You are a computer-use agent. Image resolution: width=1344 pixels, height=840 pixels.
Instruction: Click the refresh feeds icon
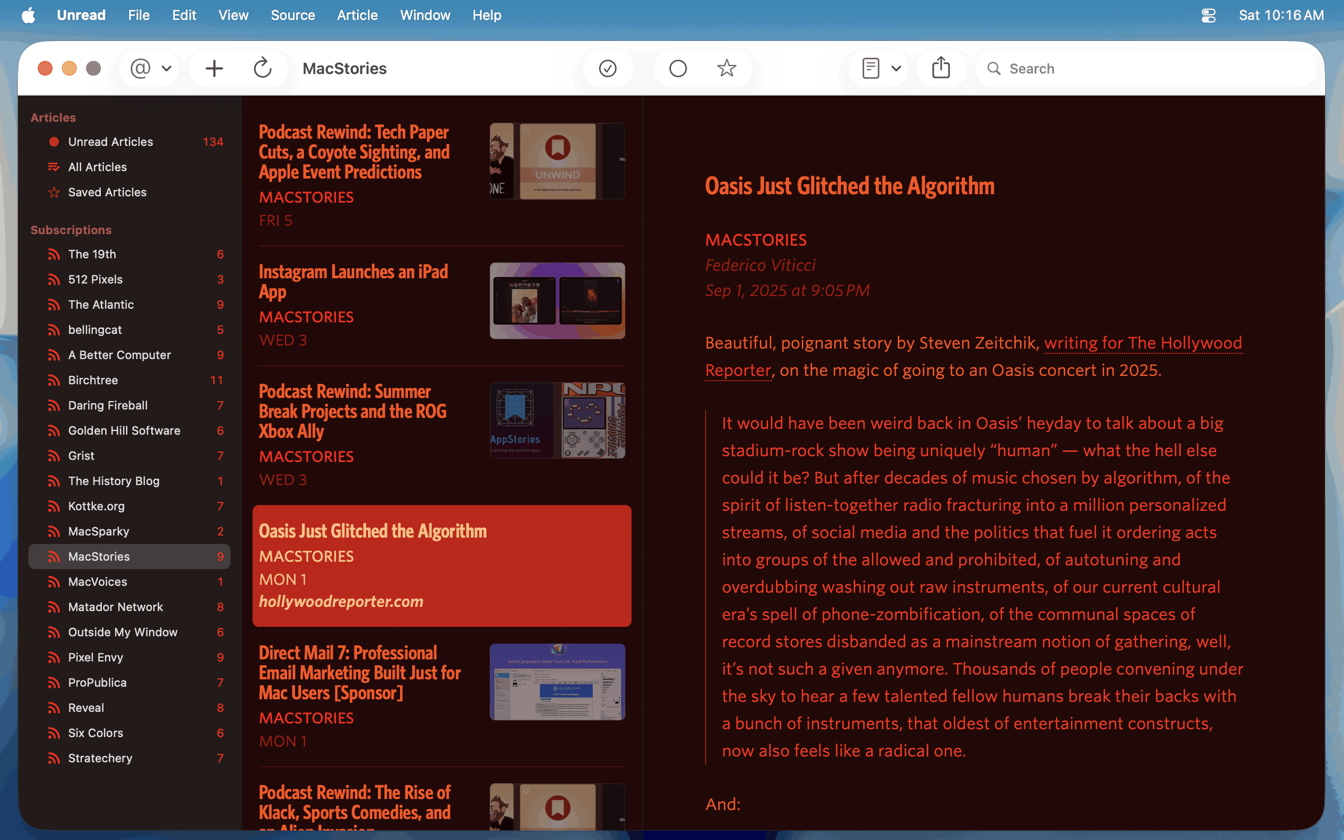click(262, 68)
